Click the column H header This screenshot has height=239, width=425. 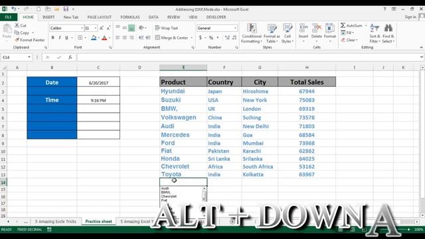pos(307,67)
